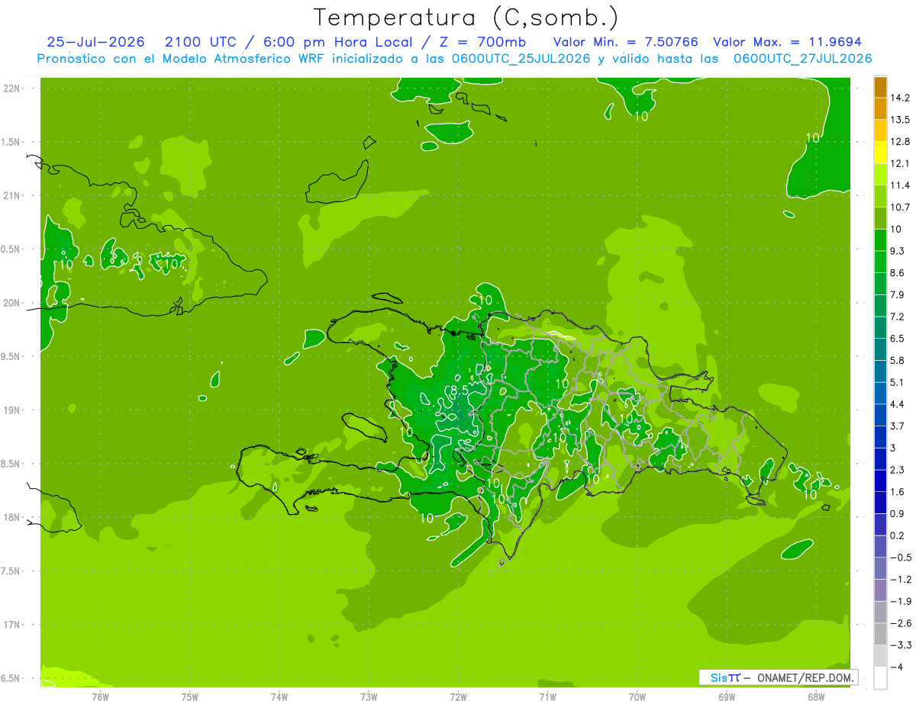Click the "8.5" contour label over Haiti

click(459, 390)
